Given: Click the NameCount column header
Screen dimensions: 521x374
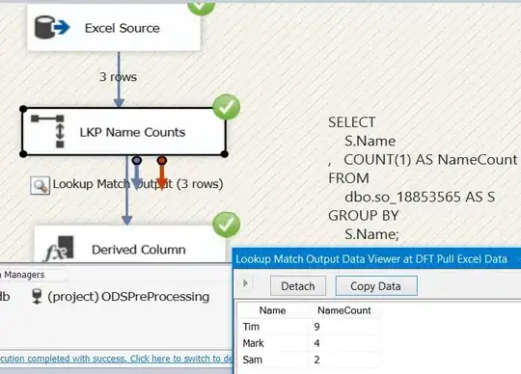Looking at the screenshot, I should click(343, 310).
